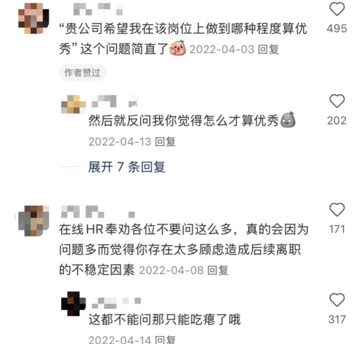The height and width of the screenshot is (344, 361).
Task: Tap the pink peach emoji in first comment
Action: pos(178,48)
